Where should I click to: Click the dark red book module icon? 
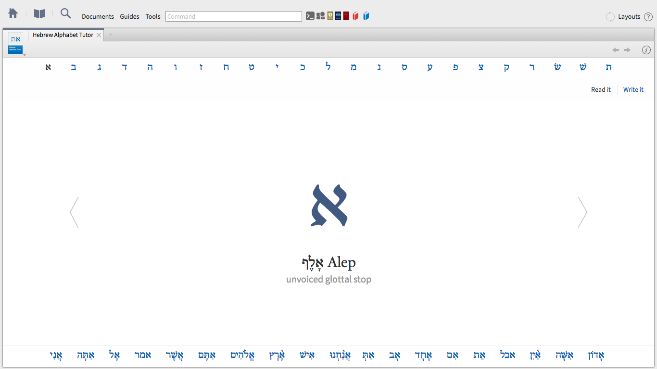[346, 16]
